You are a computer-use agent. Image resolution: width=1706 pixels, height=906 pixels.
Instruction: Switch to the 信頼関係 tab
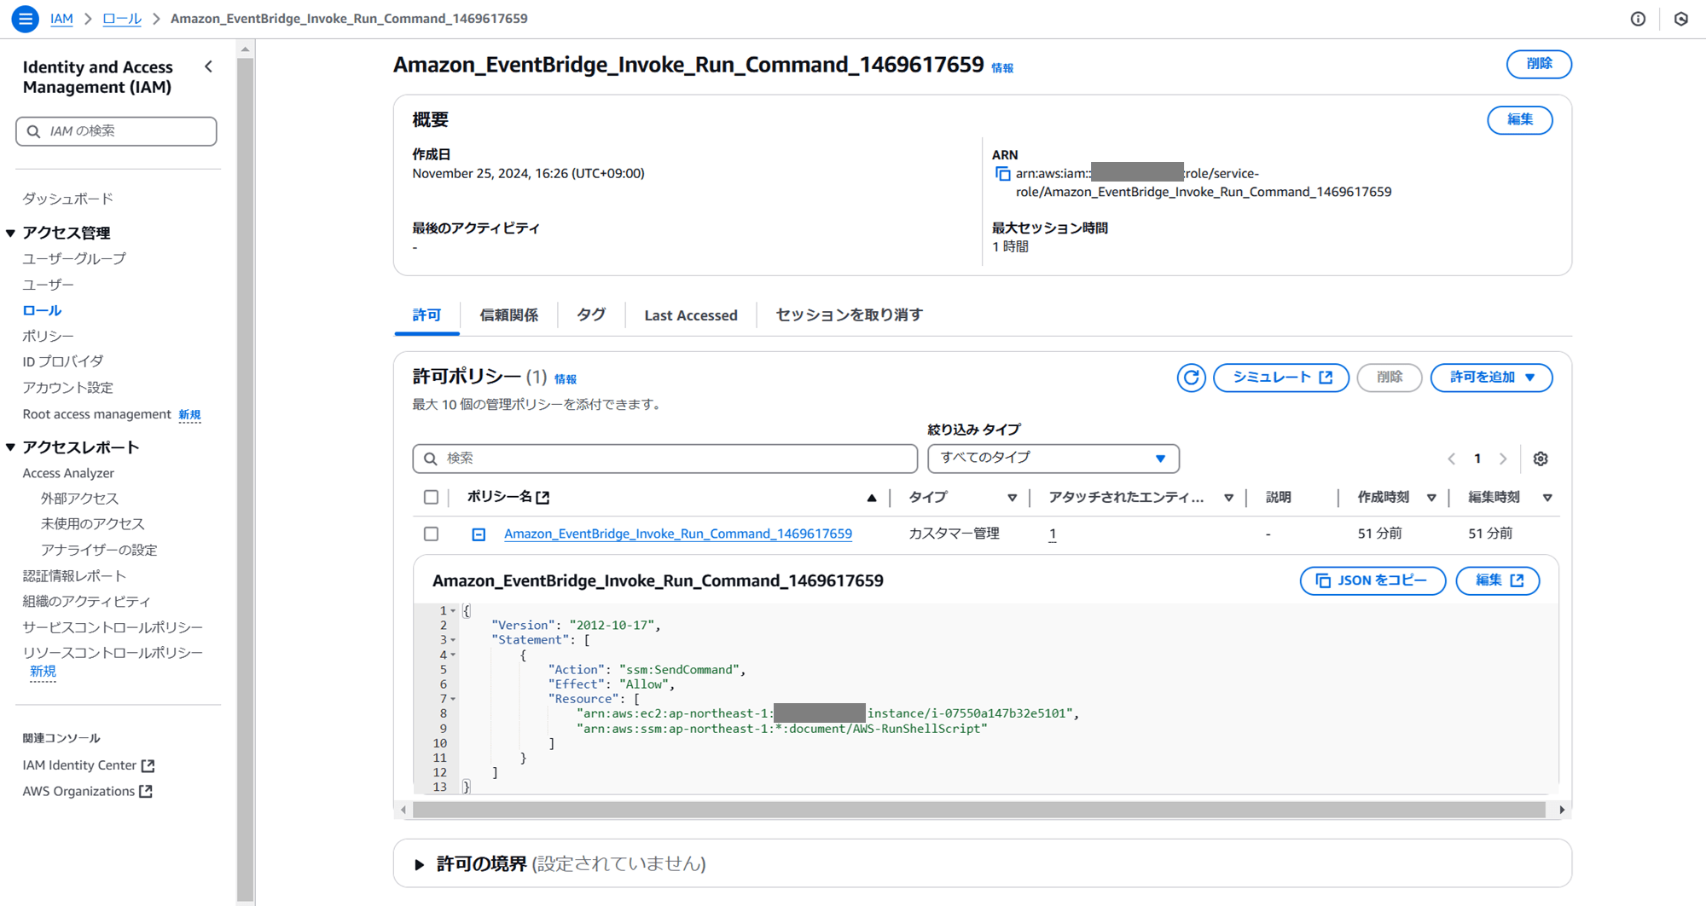click(x=508, y=315)
